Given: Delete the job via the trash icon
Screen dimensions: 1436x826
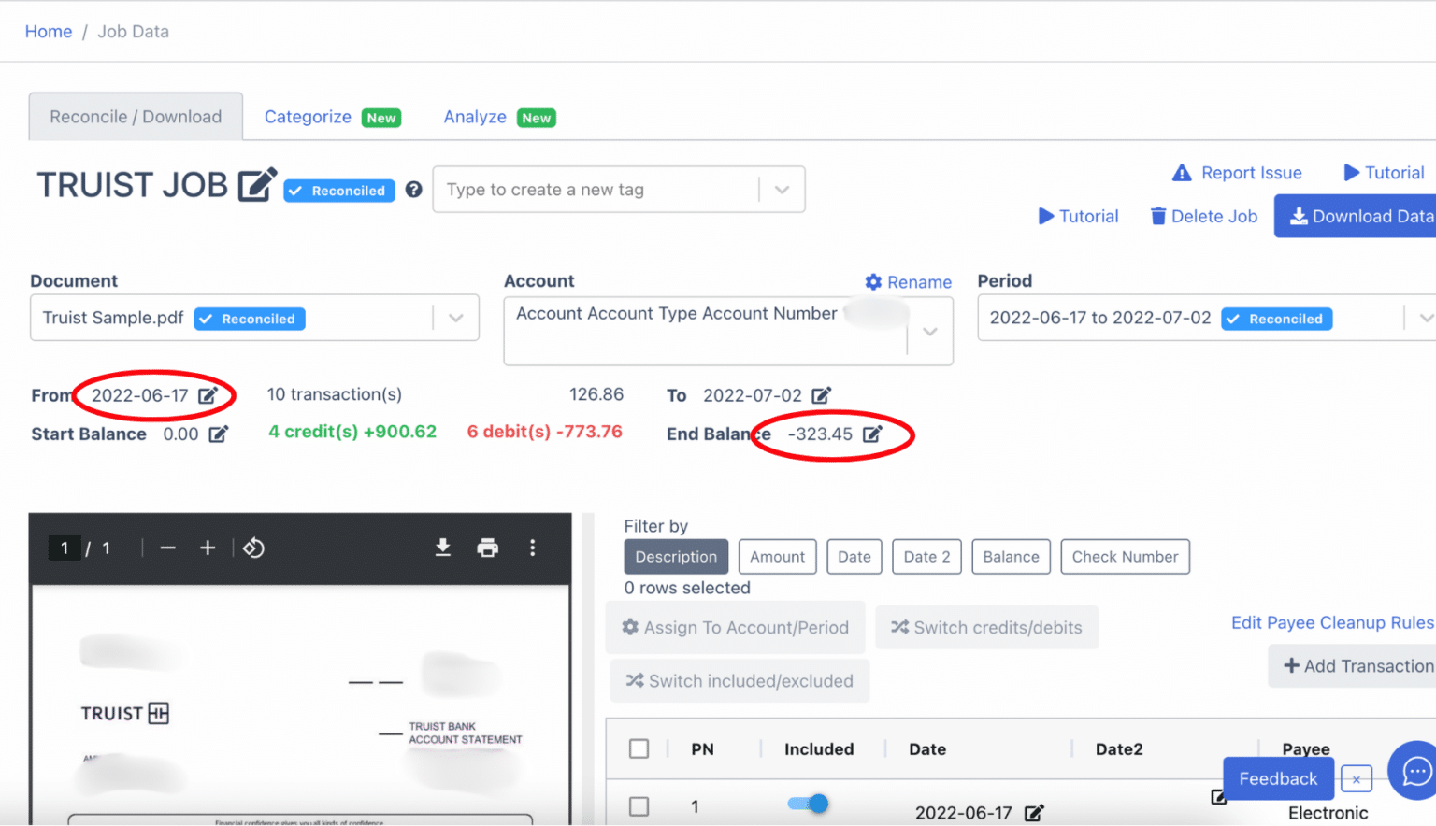Looking at the screenshot, I should (1157, 216).
